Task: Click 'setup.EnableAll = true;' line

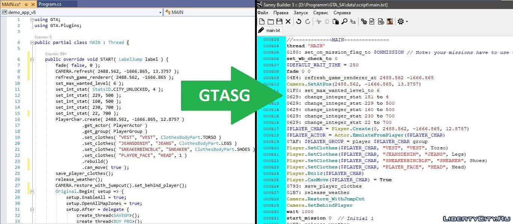Action: (x=96, y=197)
